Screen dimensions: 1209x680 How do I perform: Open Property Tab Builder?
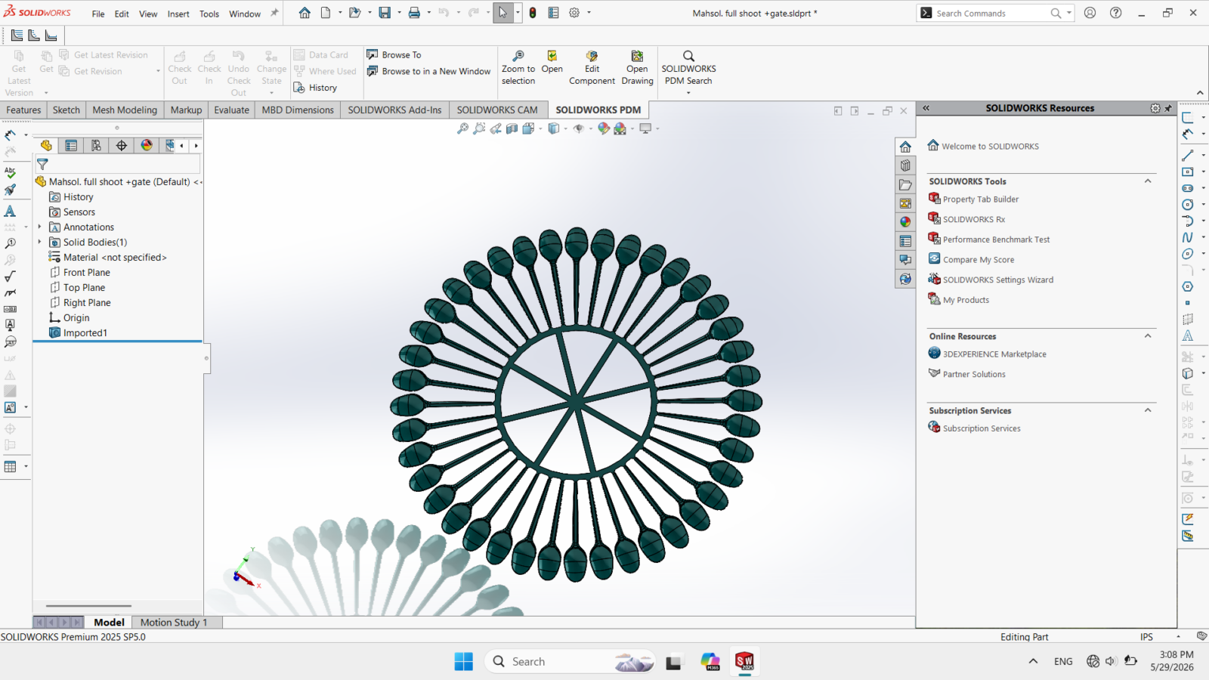coord(981,199)
